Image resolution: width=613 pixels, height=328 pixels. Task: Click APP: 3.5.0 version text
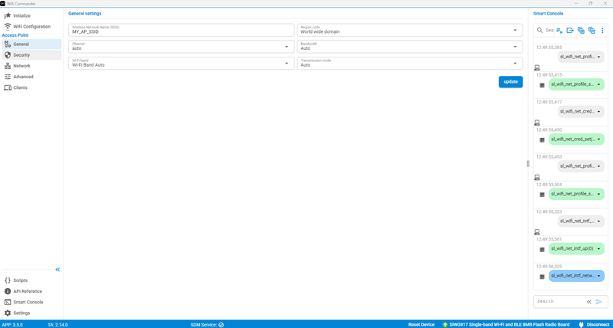click(x=11, y=324)
